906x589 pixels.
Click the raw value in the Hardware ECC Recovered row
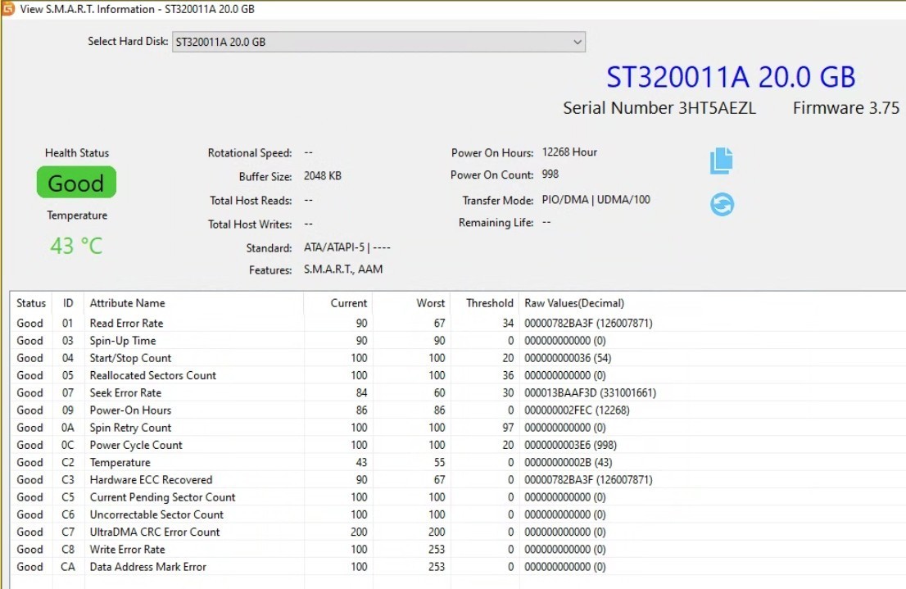(588, 480)
